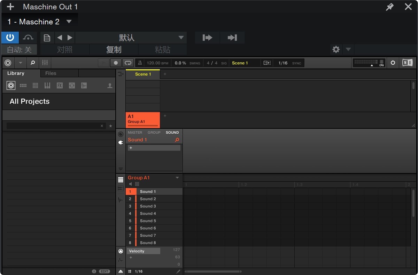This screenshot has height=275, width=418.
Task: Click the 复制 copy button
Action: click(x=114, y=49)
